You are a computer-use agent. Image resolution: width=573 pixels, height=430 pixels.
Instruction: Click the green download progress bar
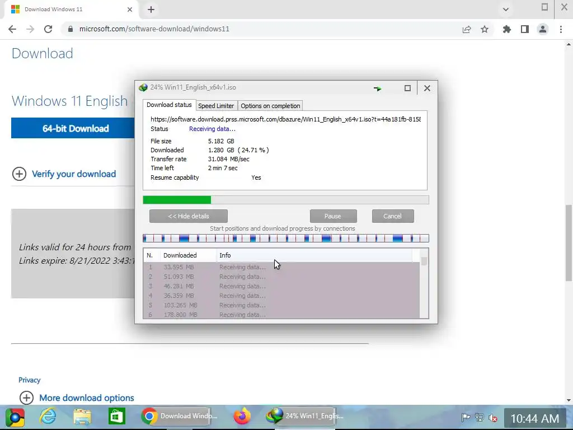[286, 200]
